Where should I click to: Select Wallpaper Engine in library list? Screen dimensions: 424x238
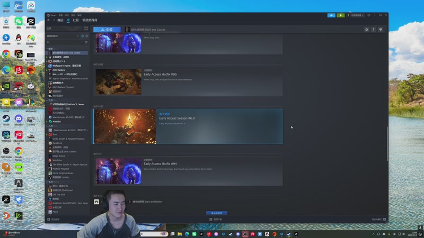point(67,66)
